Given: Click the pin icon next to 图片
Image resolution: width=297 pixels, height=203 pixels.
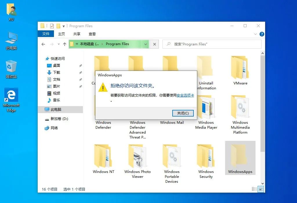Looking at the screenshot, I should pyautogui.click(x=81, y=86).
